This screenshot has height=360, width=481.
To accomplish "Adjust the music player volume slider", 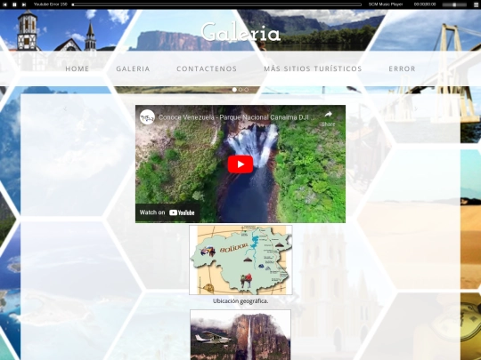I will click(x=455, y=4).
